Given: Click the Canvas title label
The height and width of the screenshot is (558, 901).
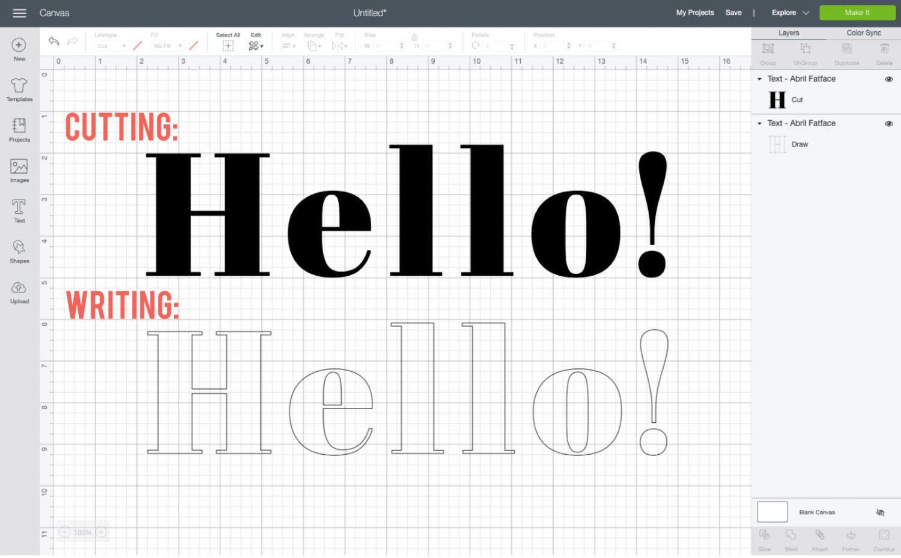Looking at the screenshot, I should pyautogui.click(x=55, y=13).
